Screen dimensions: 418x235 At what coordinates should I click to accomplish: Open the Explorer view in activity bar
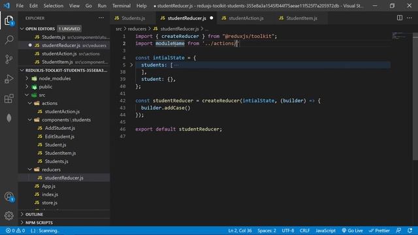8,20
